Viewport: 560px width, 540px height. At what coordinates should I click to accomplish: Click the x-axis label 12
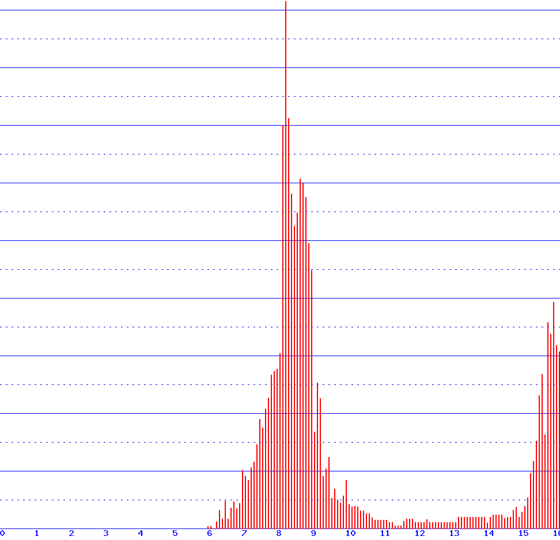point(419,533)
